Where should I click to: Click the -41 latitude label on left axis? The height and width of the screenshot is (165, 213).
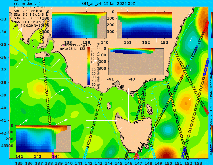click(x=3, y=120)
